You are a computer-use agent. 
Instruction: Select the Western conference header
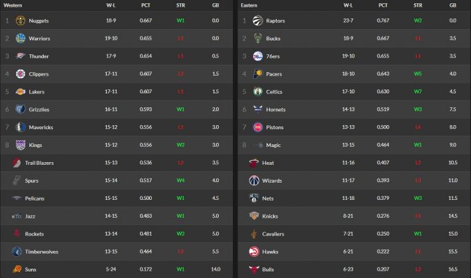13,5
